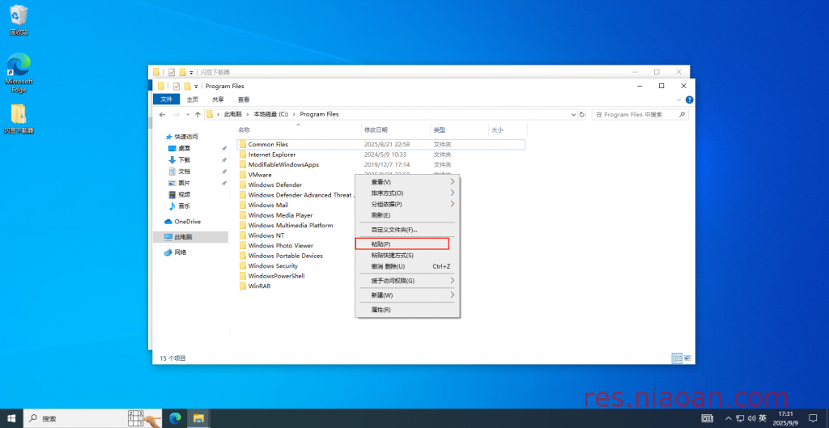Select the 闪豆下载器 folder on the desktop
Viewport: 829px width, 428px height.
[19, 119]
